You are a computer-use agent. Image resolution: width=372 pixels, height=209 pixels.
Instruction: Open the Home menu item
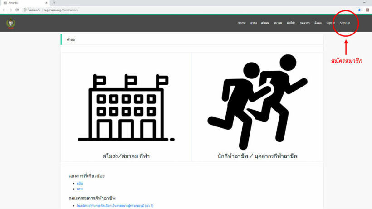[241, 23]
